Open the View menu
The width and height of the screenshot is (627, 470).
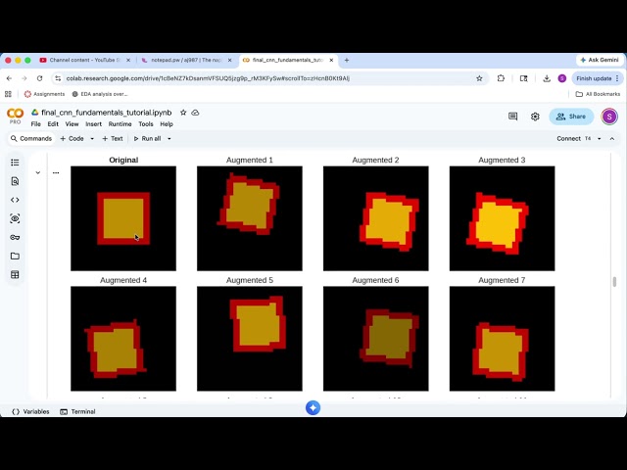[72, 124]
